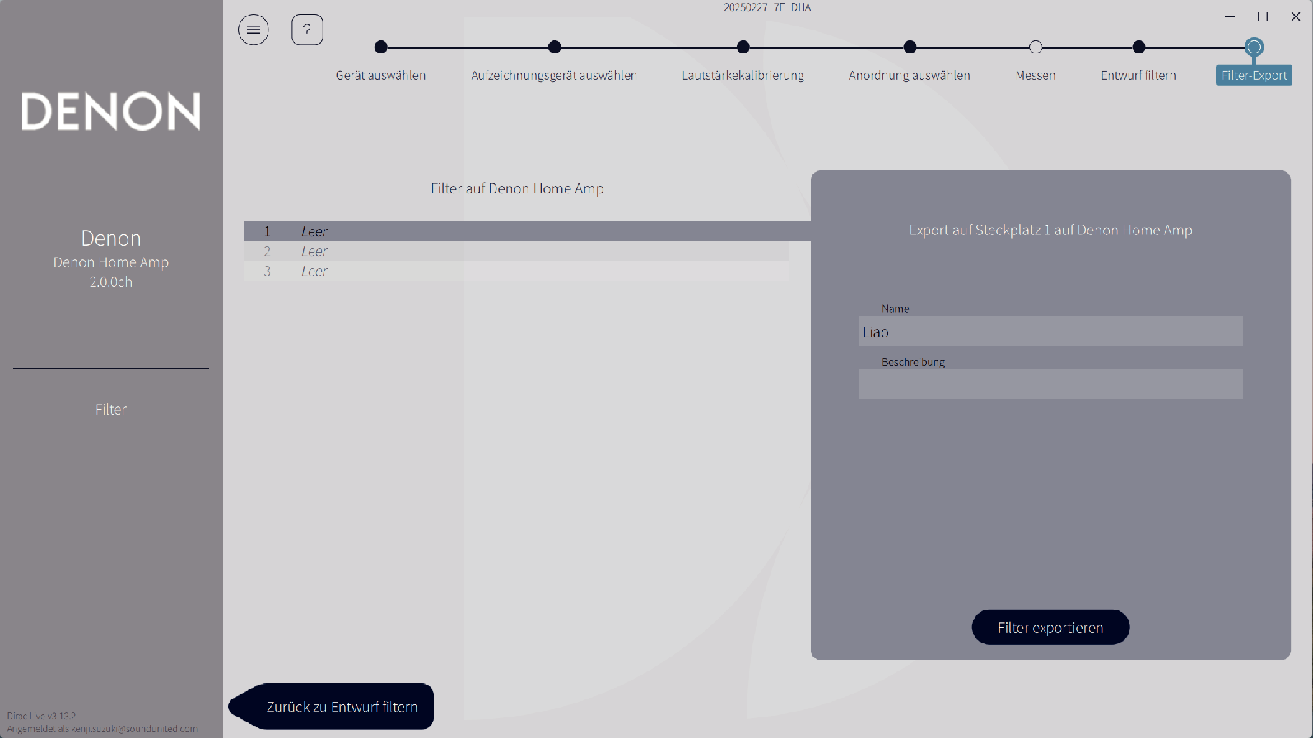Select Lautstärkekalibrierung step dot
This screenshot has width=1313, height=738.
click(x=743, y=48)
